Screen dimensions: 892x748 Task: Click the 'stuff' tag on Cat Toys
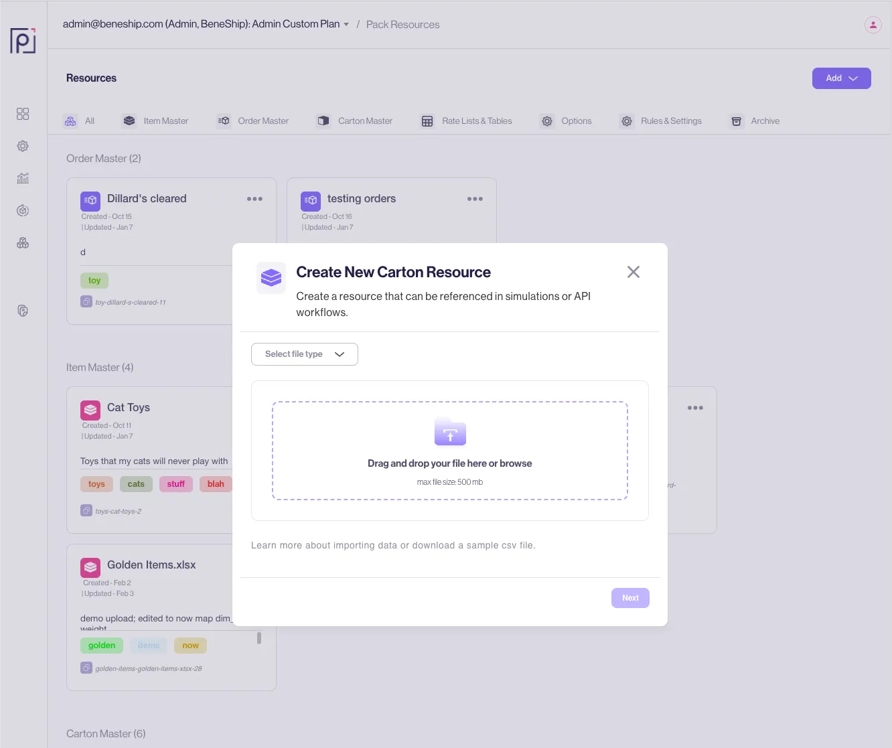(x=176, y=484)
